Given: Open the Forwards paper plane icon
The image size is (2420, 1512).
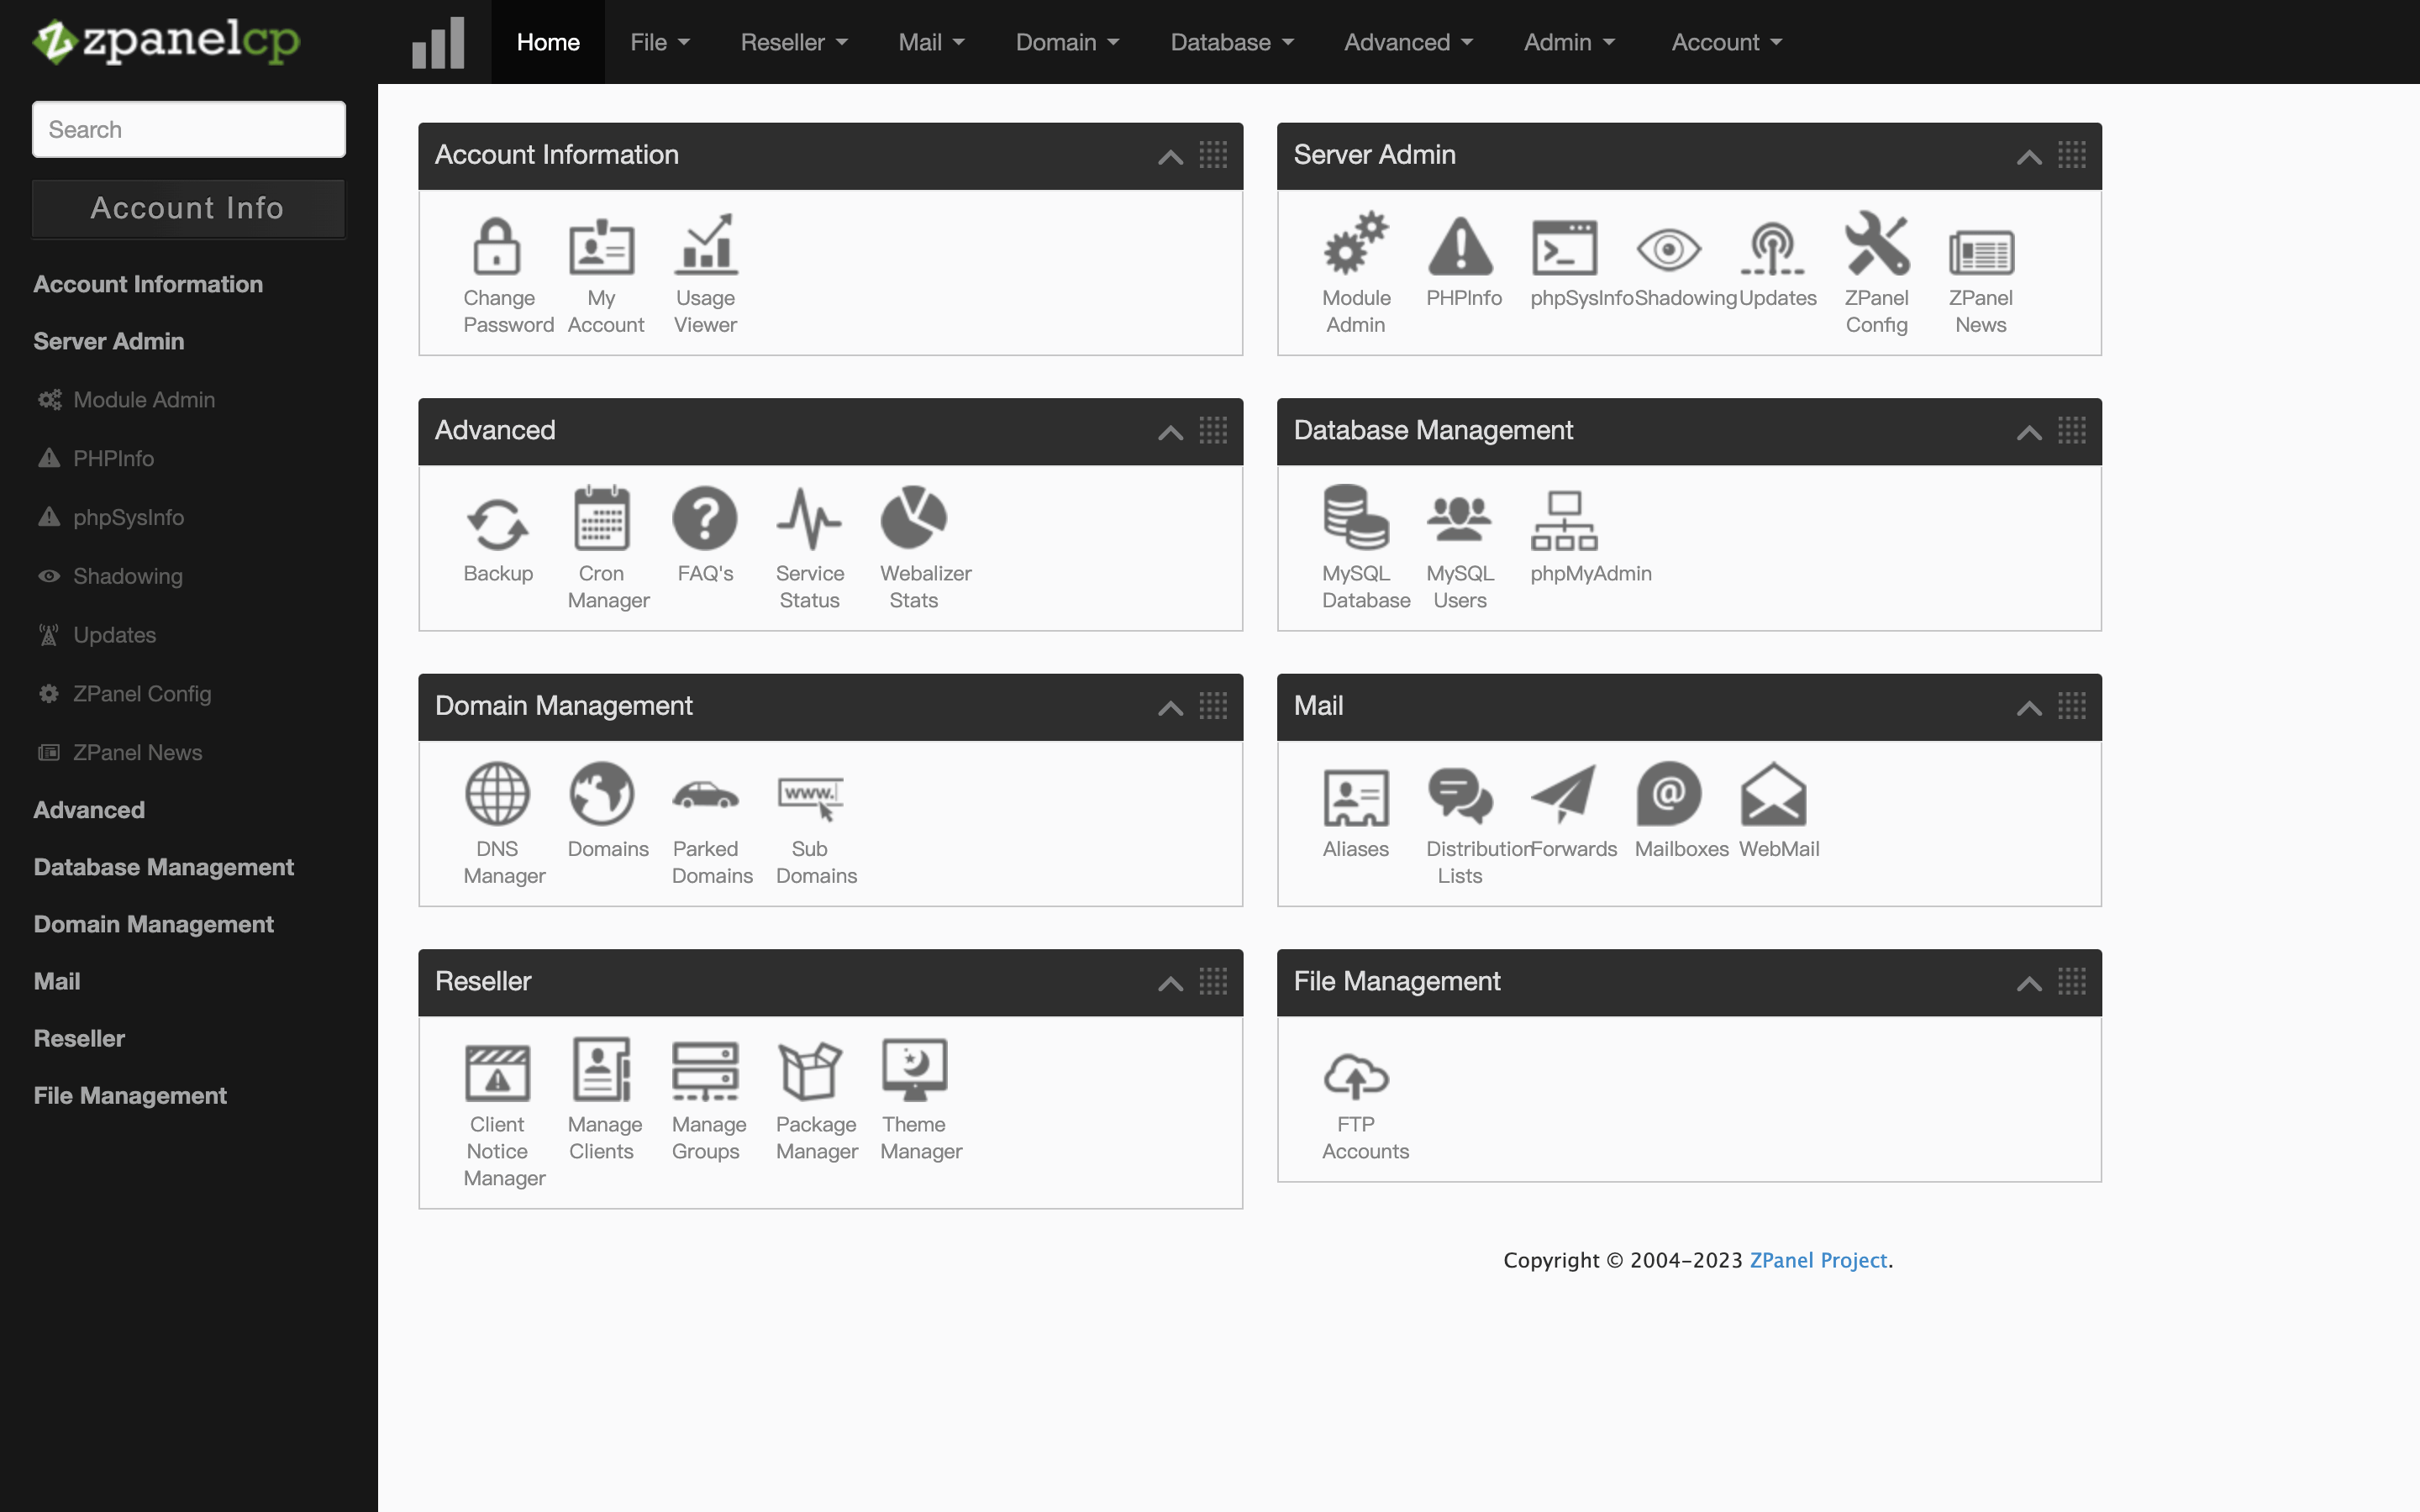Looking at the screenshot, I should point(1563,793).
